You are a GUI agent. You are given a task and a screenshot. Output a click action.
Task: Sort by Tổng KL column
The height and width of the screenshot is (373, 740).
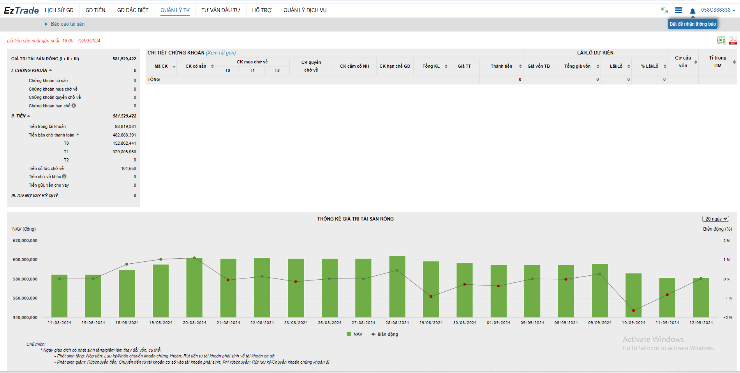[446, 67]
